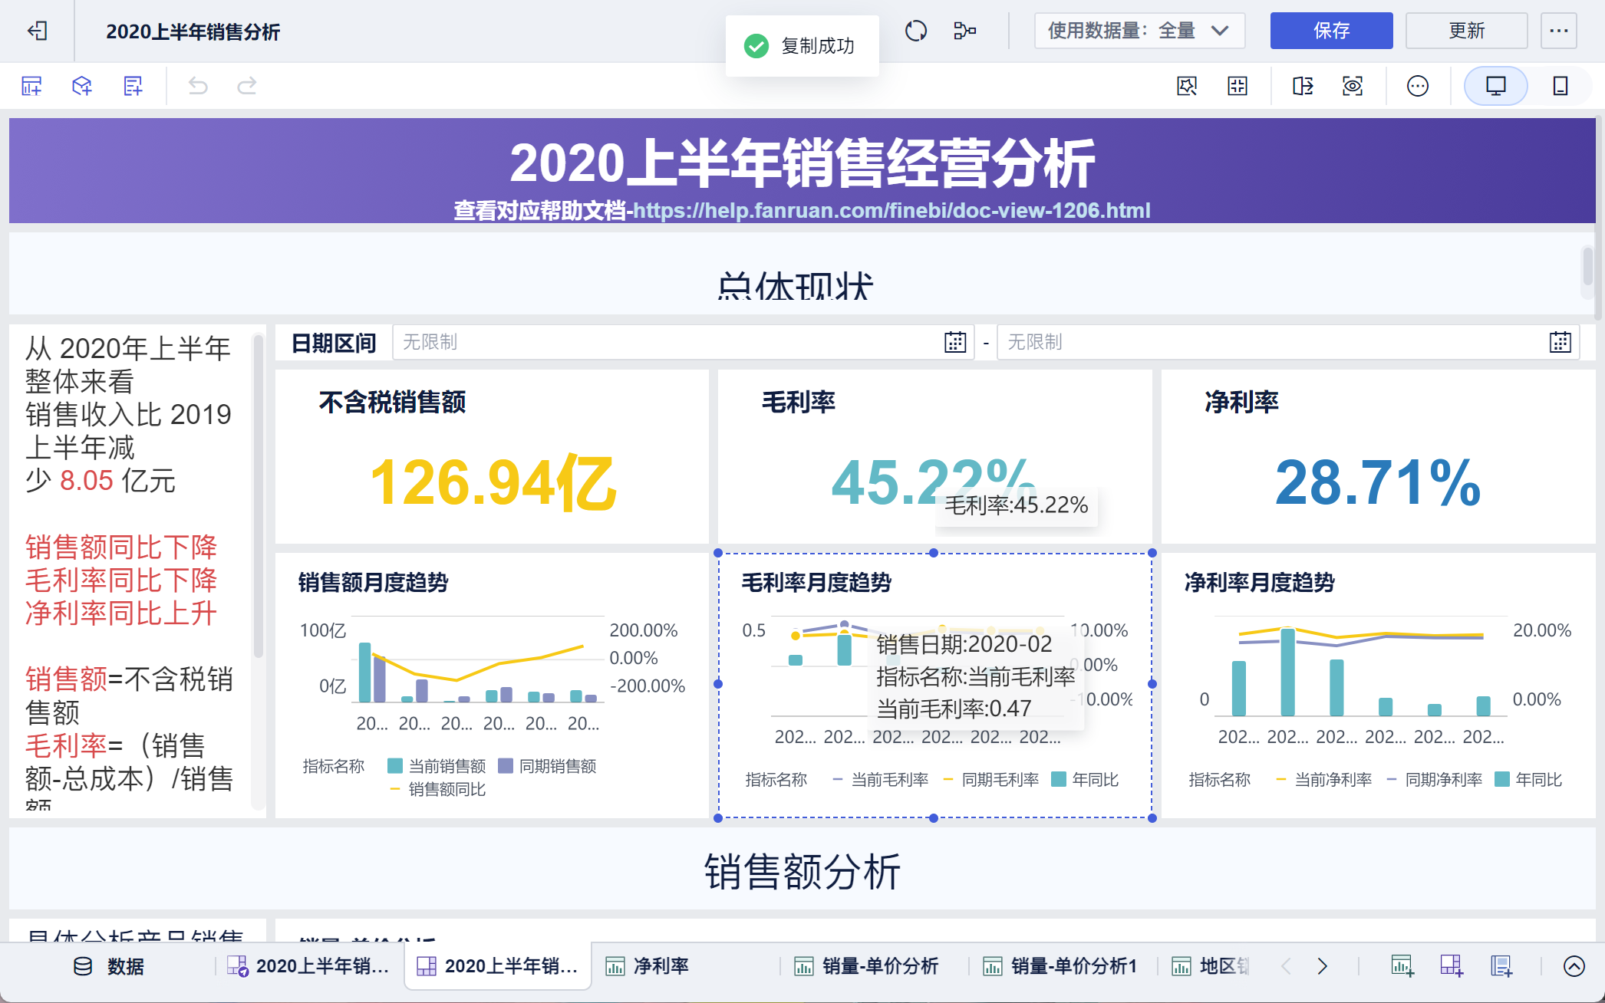
Task: Click the start date calendar icon
Action: tap(954, 342)
